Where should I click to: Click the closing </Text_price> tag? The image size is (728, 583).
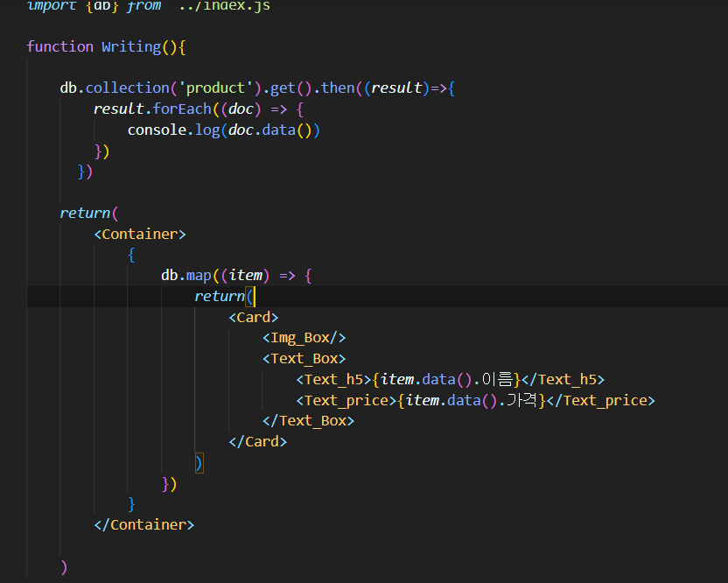coord(601,400)
